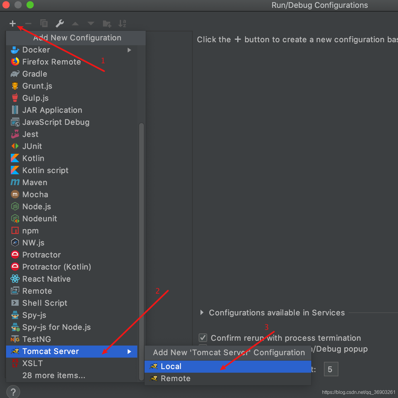
Task: Click the React Native atom icon
Action: coord(15,279)
